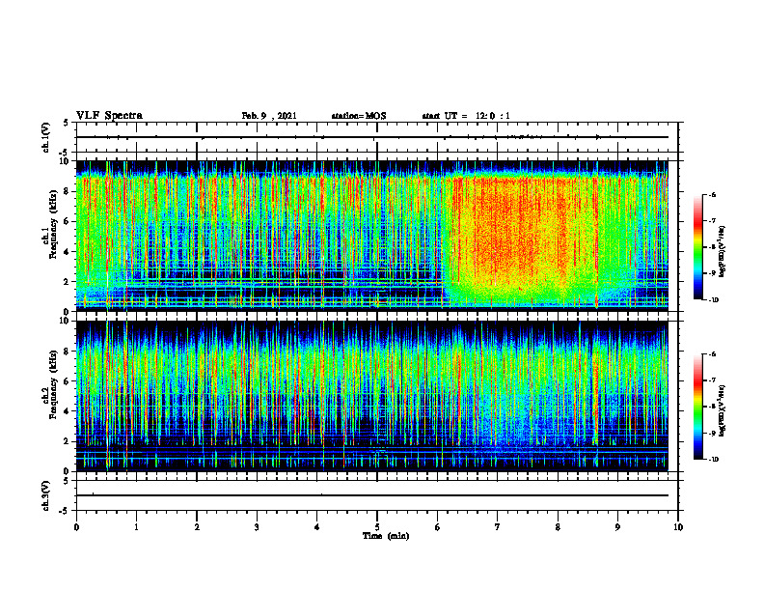This screenshot has width=764, height=591.
Task: Click the ch.2 spectrogram color scale bar
Action: (697, 407)
